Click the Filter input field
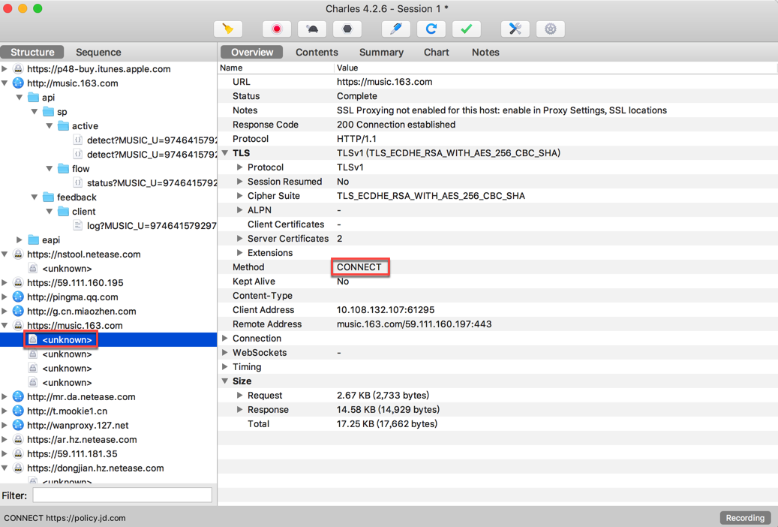This screenshot has height=527, width=778. [x=122, y=495]
